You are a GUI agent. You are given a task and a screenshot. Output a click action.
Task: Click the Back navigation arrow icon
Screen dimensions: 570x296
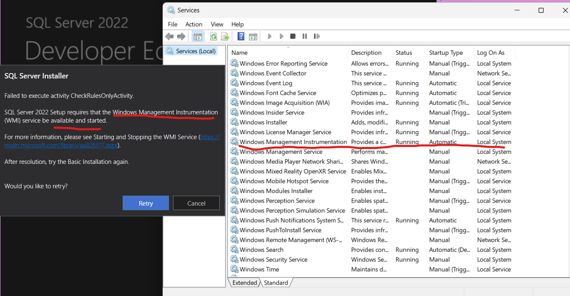[169, 36]
